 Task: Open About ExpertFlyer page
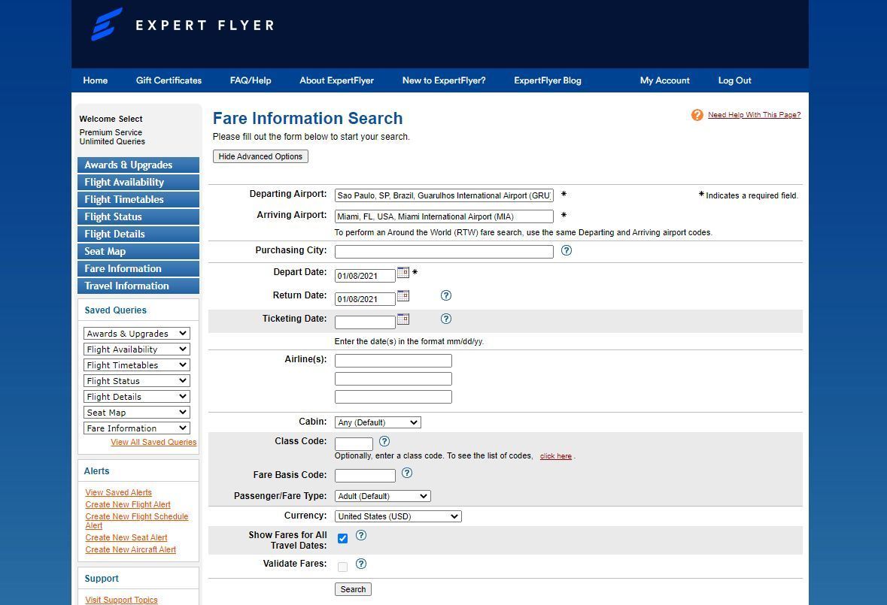(336, 80)
